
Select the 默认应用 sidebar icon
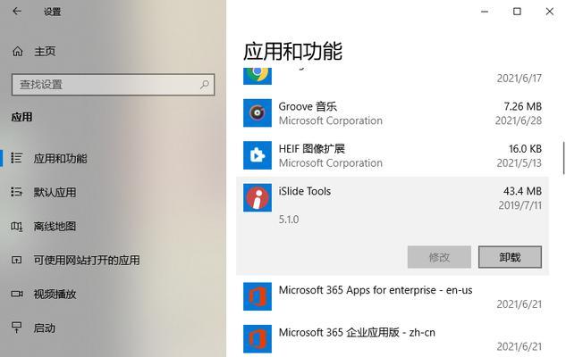[17, 192]
